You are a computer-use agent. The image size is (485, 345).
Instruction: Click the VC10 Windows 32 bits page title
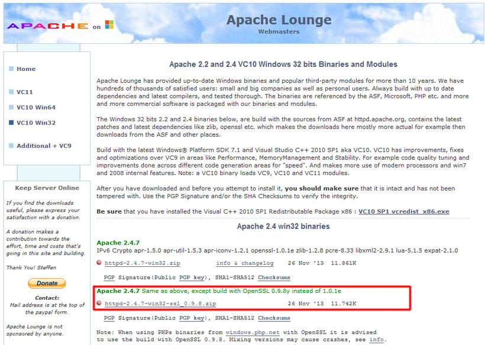283,65
